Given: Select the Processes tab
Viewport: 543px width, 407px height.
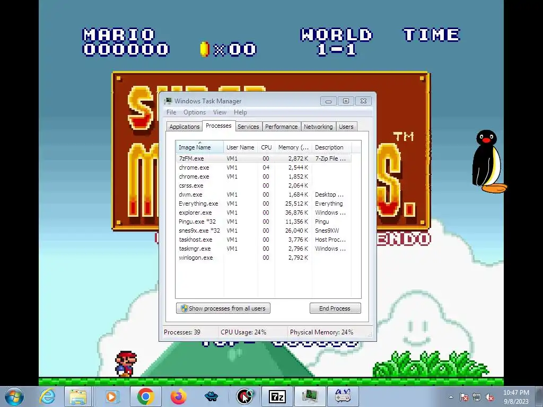Looking at the screenshot, I should (x=218, y=126).
